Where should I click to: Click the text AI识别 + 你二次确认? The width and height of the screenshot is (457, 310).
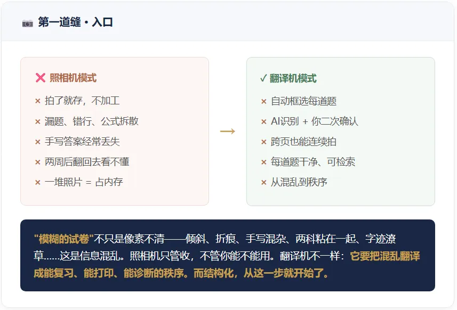315,121
